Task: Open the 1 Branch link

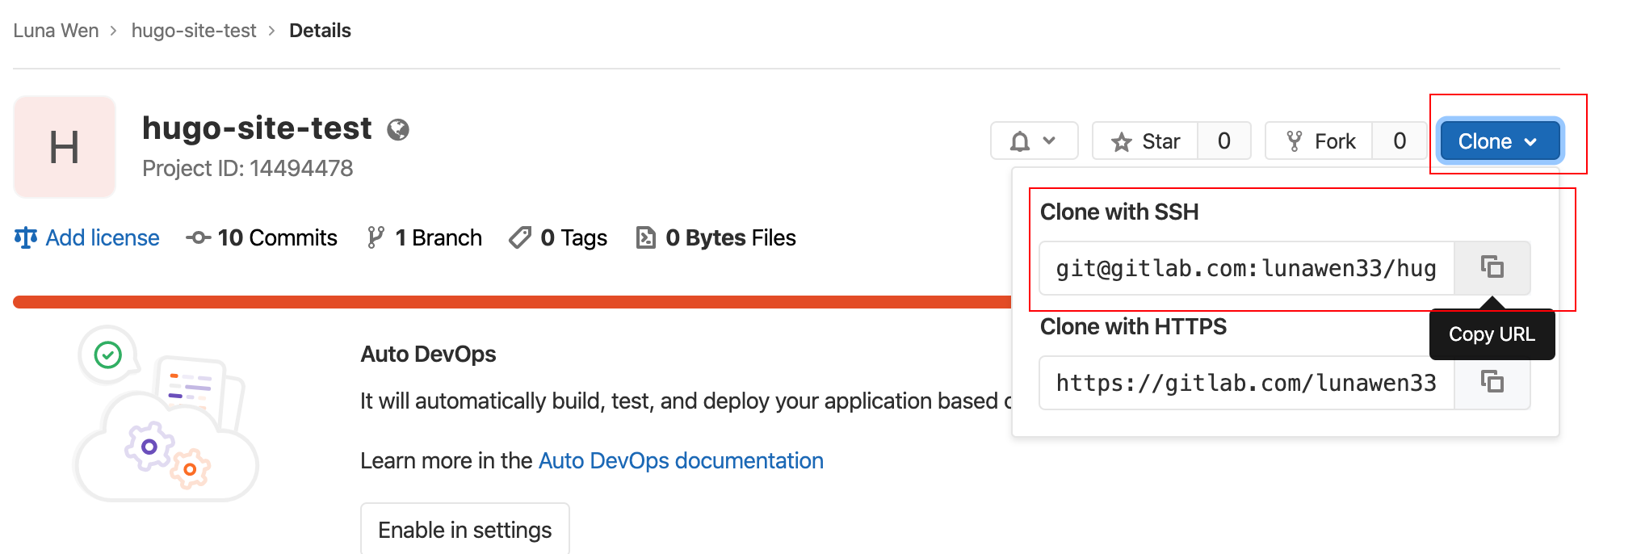Action: coord(424,237)
